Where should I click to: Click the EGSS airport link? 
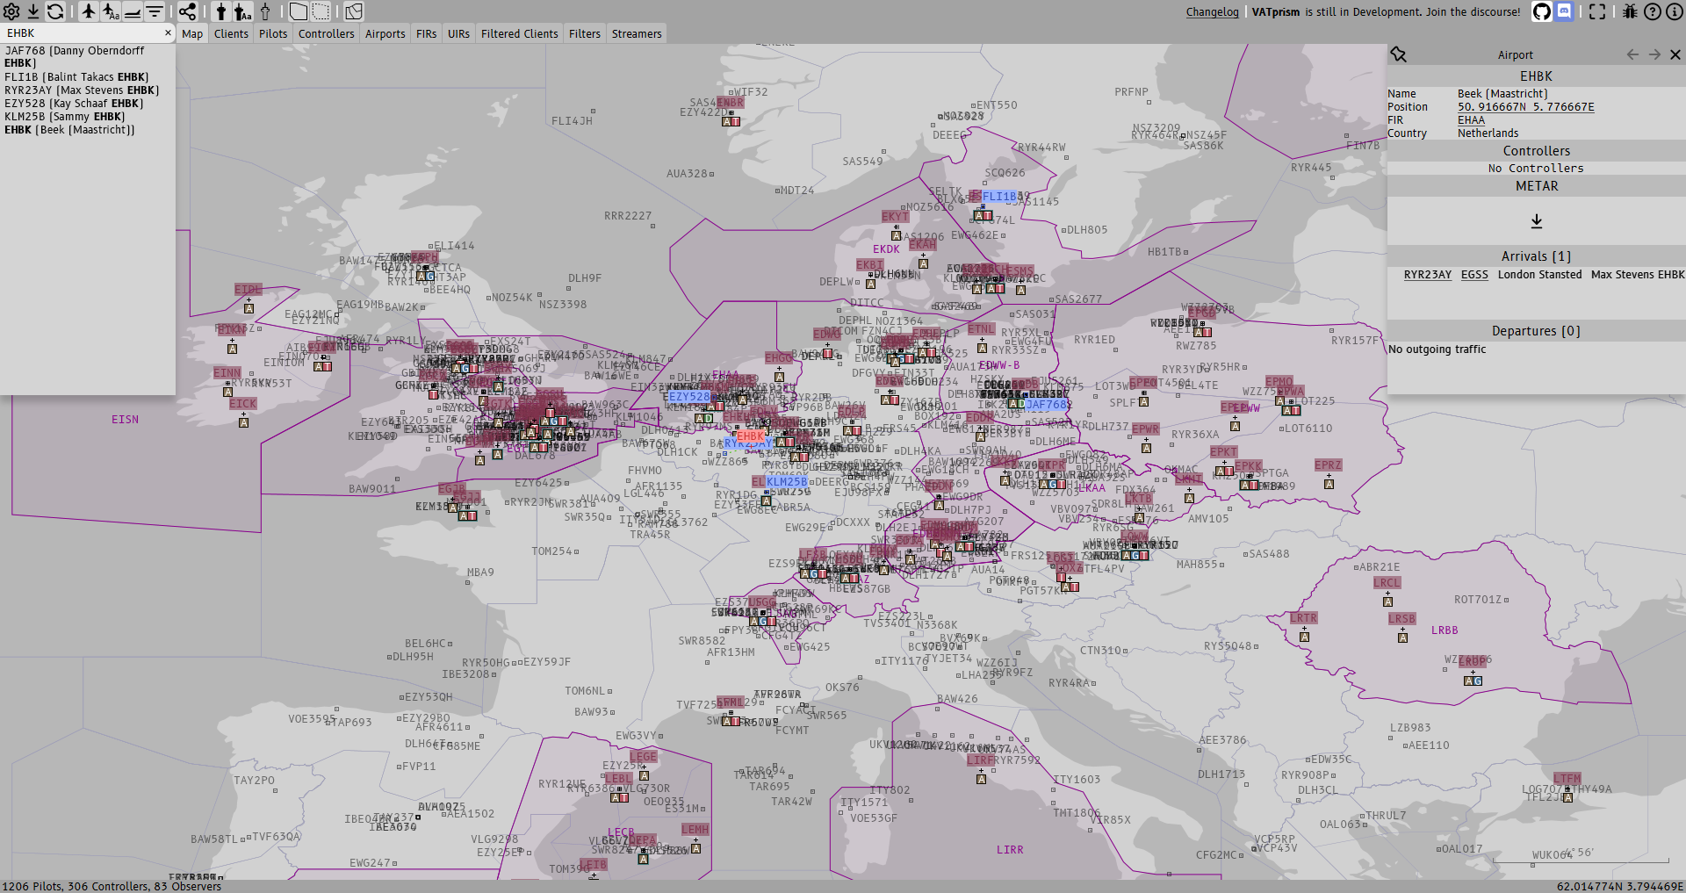[x=1474, y=275]
